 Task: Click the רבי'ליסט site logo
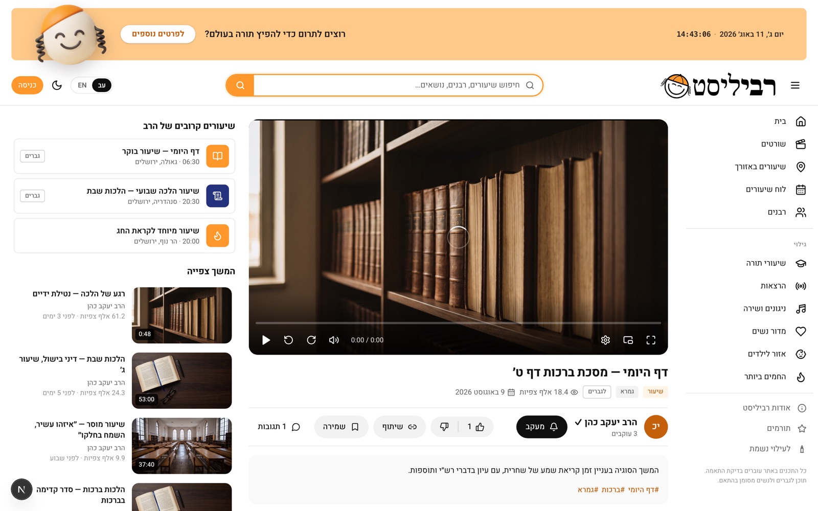point(718,85)
